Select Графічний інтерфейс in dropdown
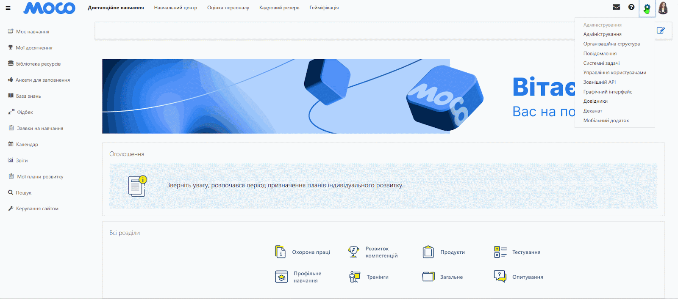 (608, 92)
